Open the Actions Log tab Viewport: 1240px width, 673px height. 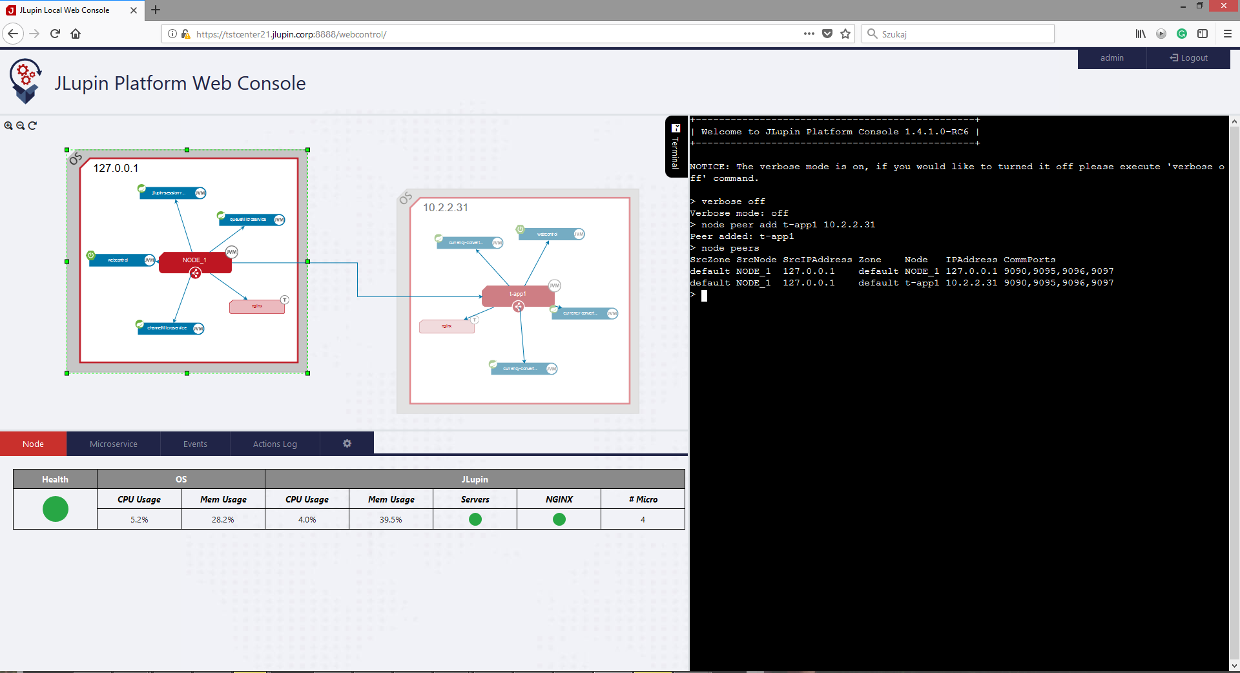coord(275,444)
